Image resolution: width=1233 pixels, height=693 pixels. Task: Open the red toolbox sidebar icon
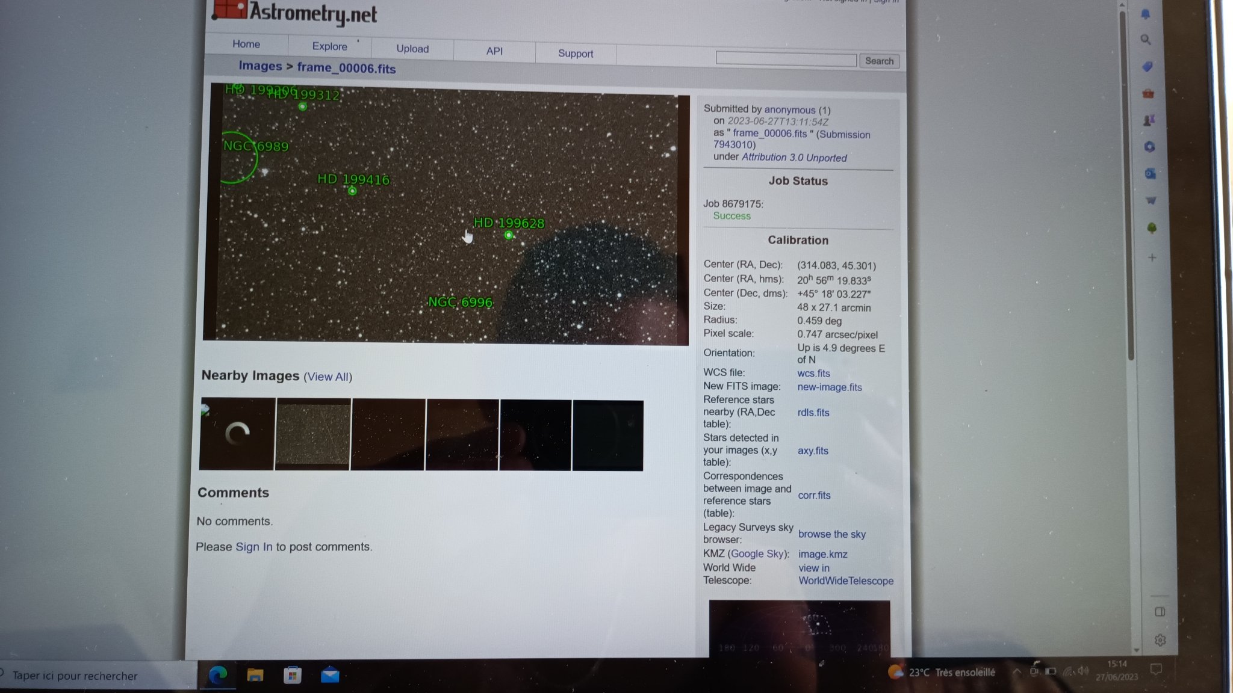tap(1148, 94)
